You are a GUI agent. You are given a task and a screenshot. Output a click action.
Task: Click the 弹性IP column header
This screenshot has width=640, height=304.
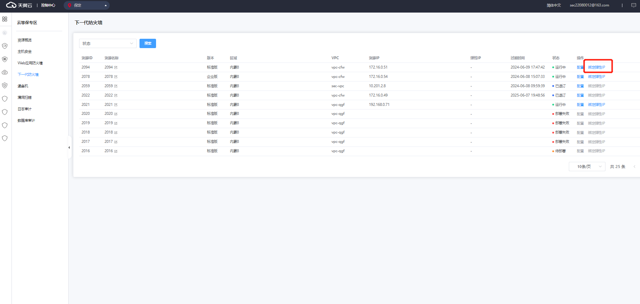(x=476, y=58)
